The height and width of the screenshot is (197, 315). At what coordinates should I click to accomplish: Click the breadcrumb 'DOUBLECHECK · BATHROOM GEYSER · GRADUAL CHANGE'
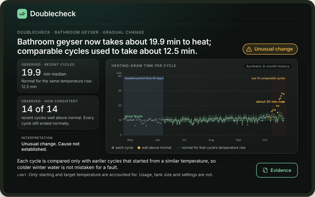(81, 32)
